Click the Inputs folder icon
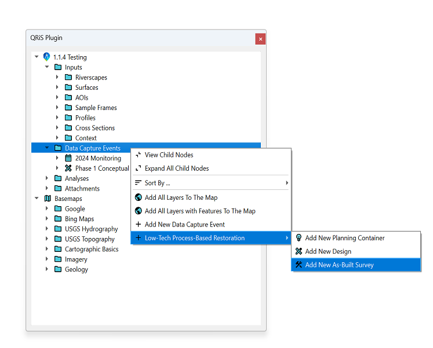 pyautogui.click(x=58, y=67)
